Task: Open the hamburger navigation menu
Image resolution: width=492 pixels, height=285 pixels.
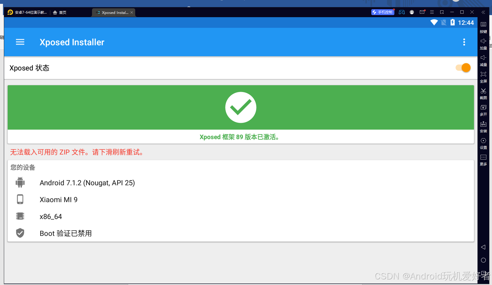Action: (20, 42)
